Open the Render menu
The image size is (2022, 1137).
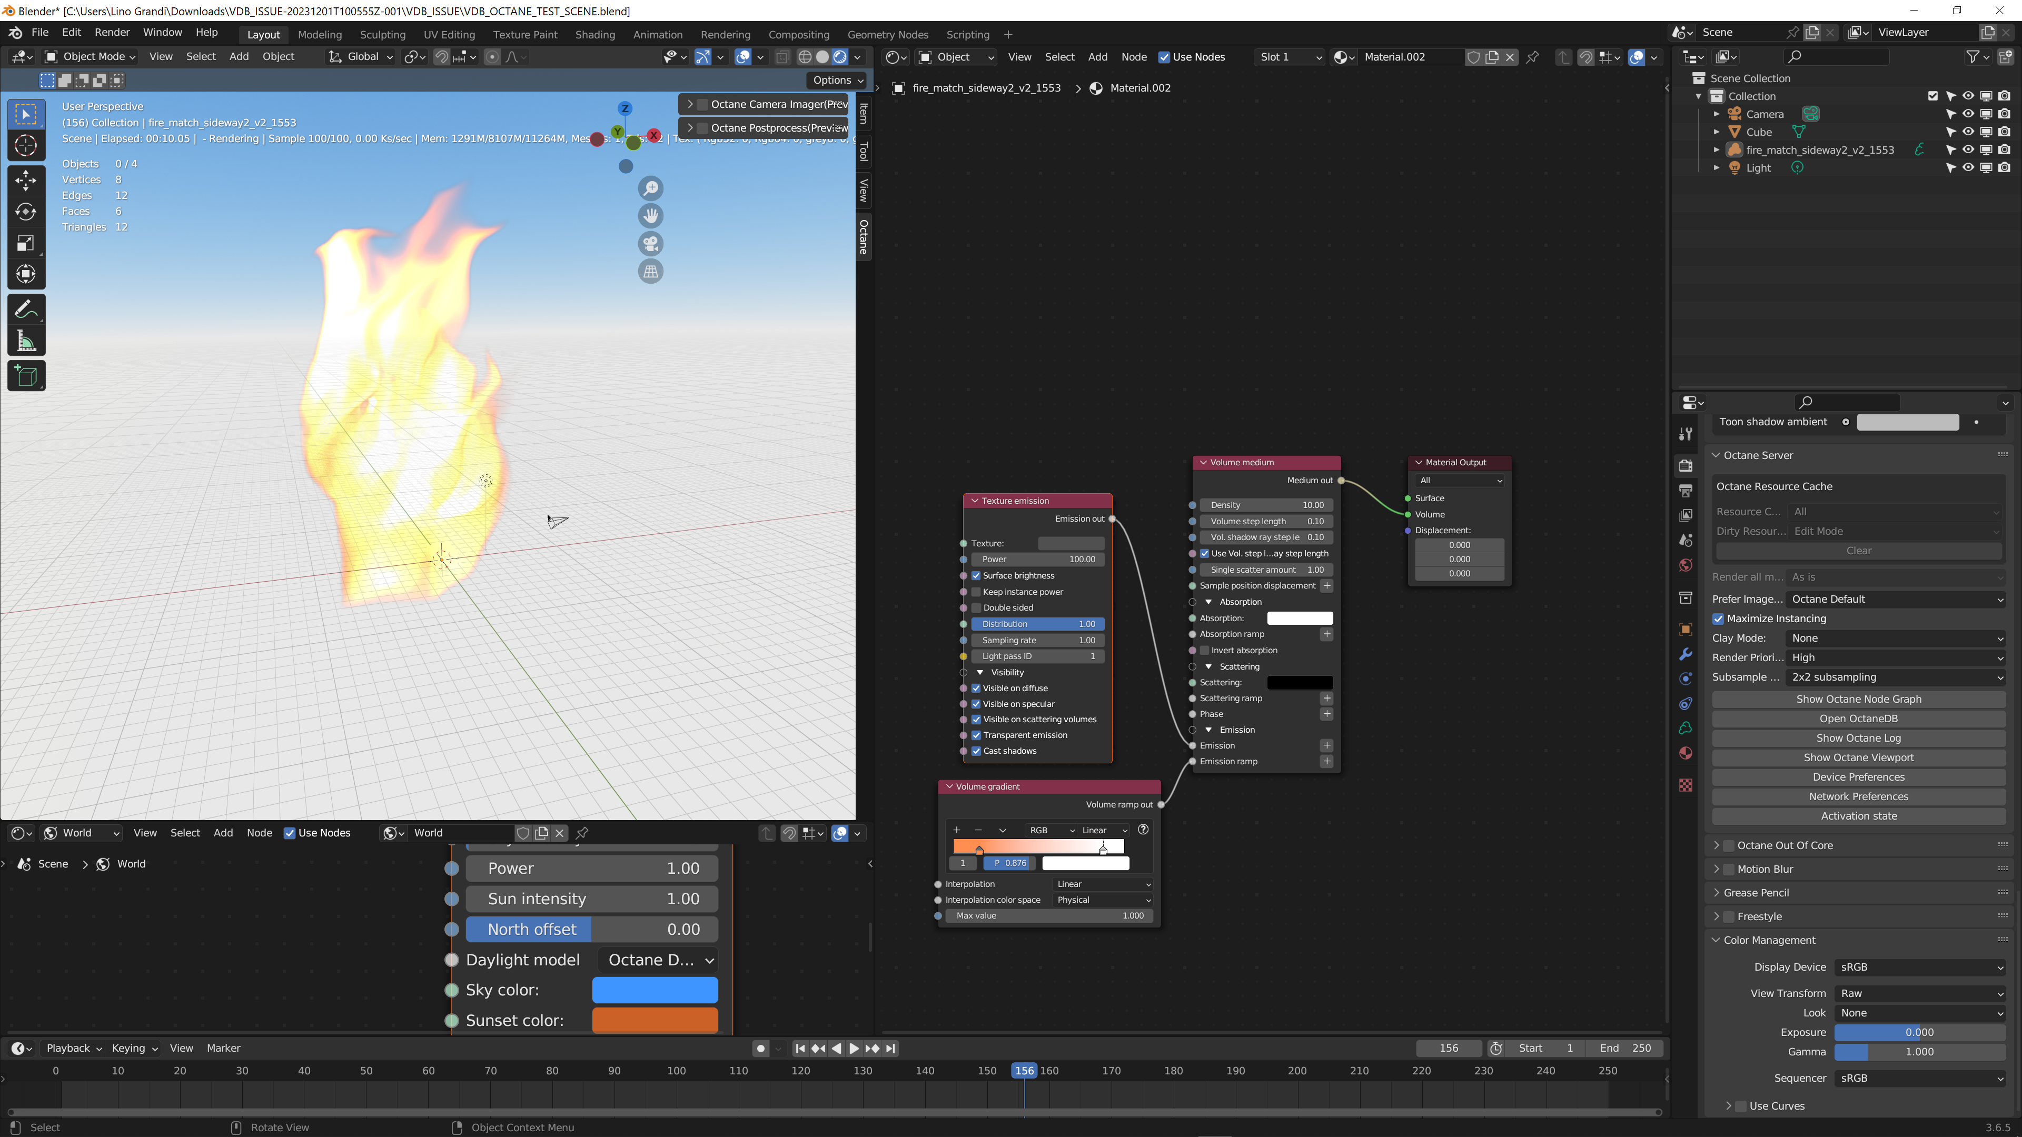pos(112,32)
